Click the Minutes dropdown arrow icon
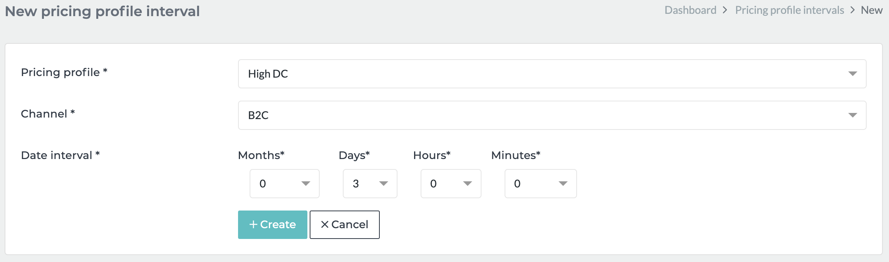The height and width of the screenshot is (262, 889). 563,184
